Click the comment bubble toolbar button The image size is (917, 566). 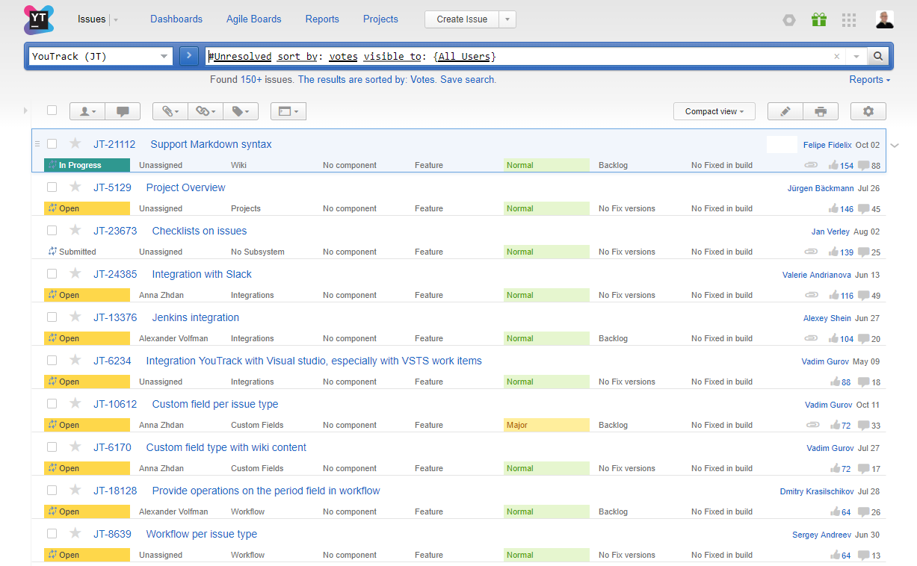(x=123, y=111)
